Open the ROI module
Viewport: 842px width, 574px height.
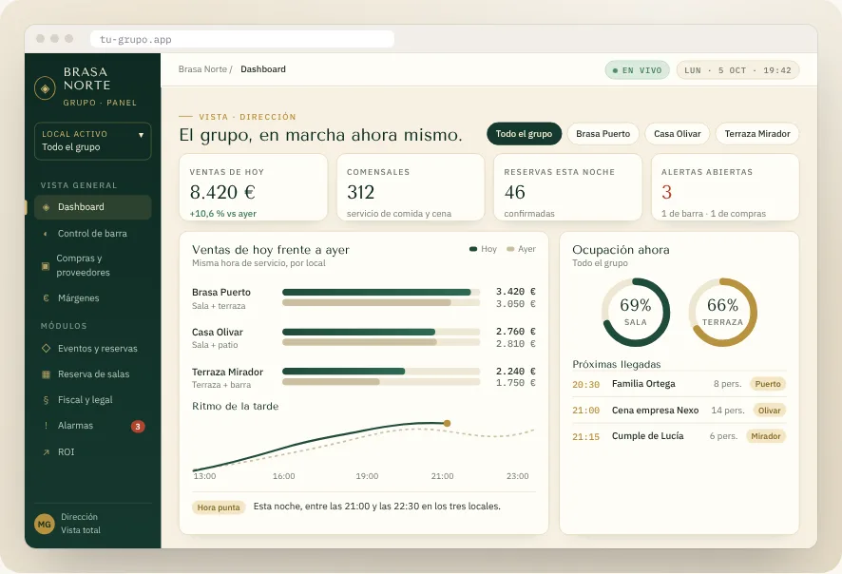(x=93, y=452)
